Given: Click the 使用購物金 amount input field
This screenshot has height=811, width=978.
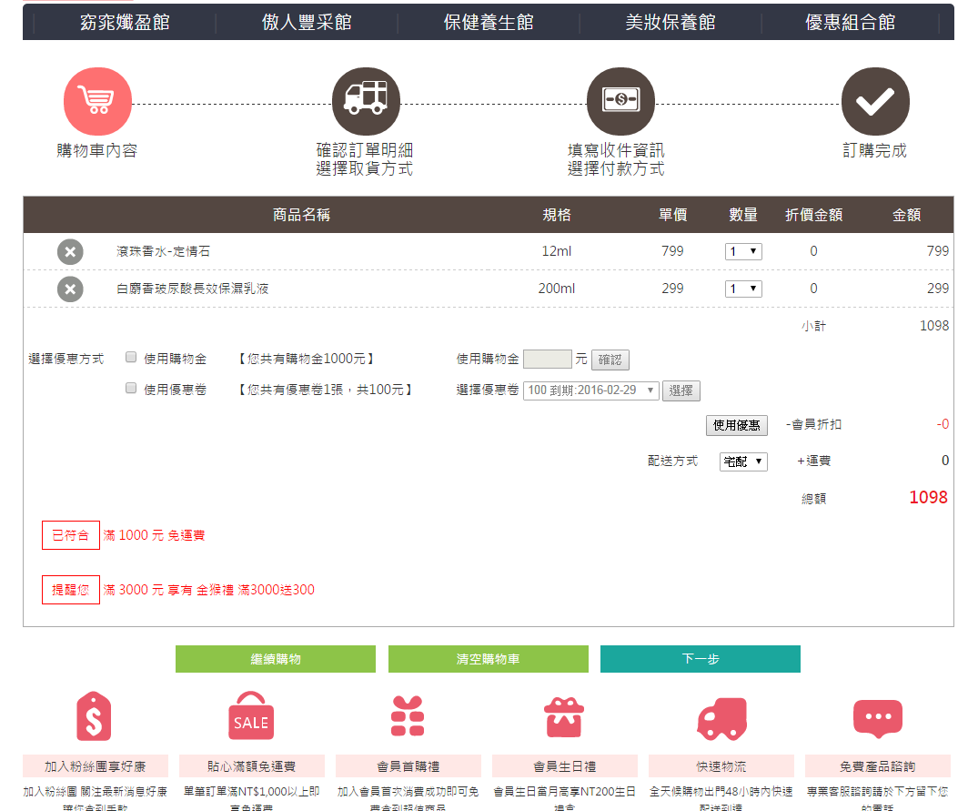Looking at the screenshot, I should [x=547, y=360].
